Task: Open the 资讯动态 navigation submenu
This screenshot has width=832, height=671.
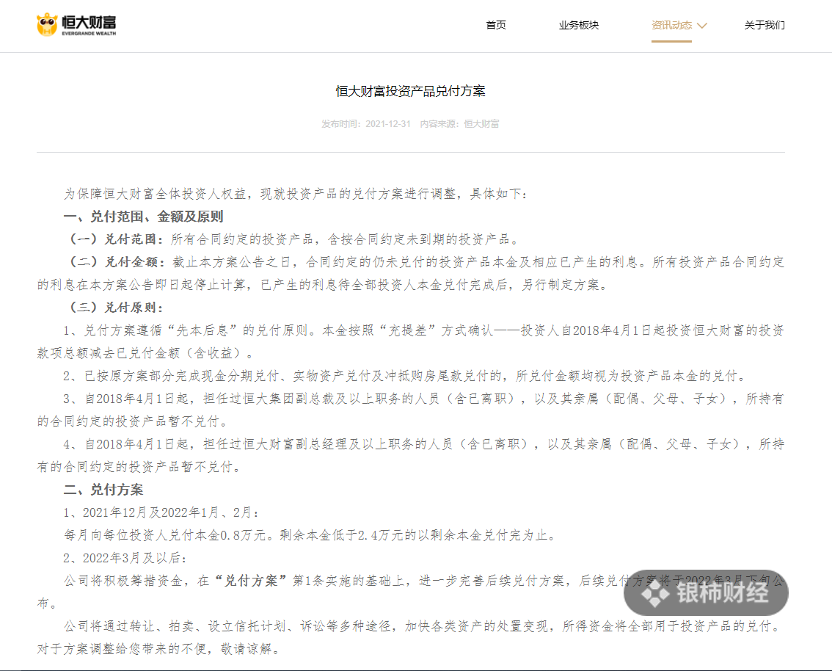Action: point(671,24)
